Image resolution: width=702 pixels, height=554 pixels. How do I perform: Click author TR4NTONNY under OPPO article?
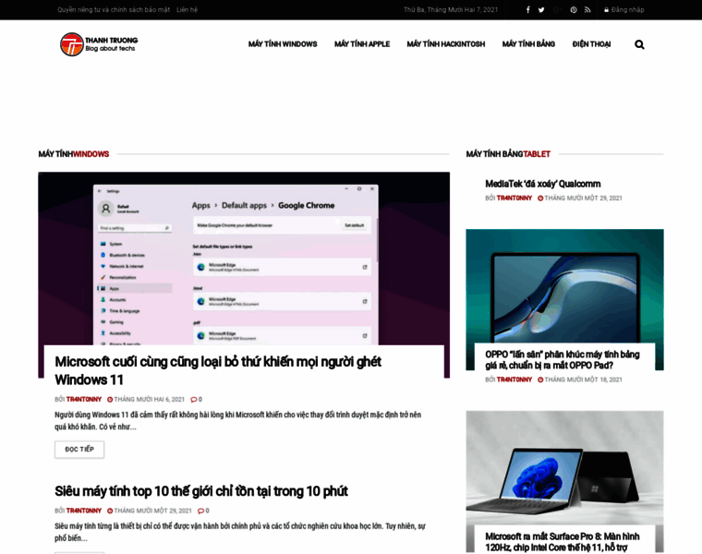tap(514, 379)
